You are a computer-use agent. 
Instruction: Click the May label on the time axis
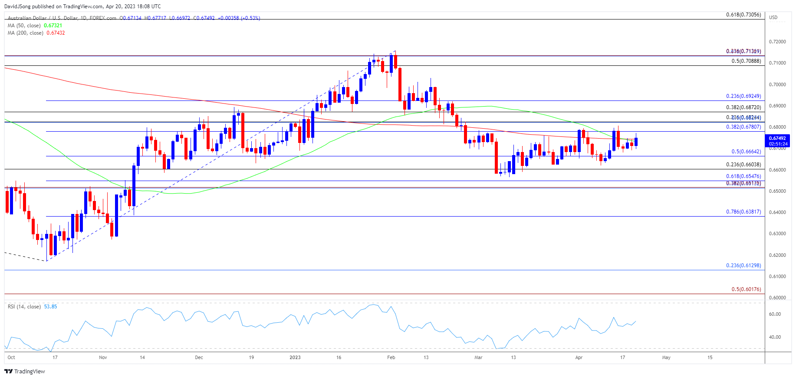coord(666,357)
